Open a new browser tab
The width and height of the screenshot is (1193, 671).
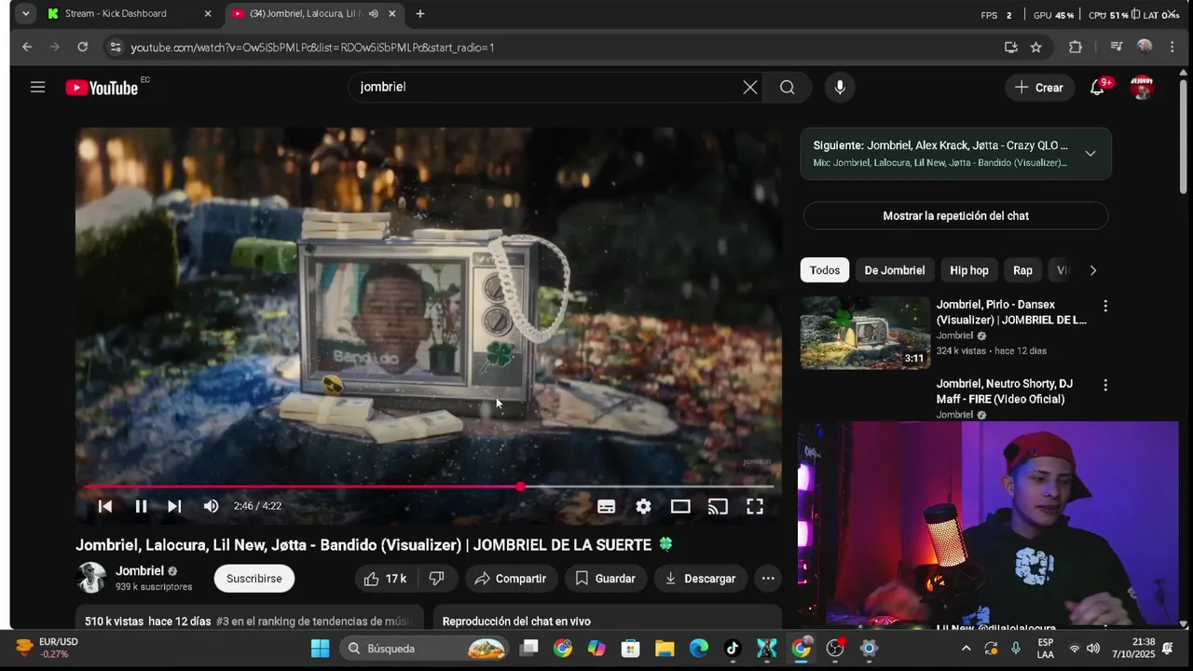pos(420,14)
